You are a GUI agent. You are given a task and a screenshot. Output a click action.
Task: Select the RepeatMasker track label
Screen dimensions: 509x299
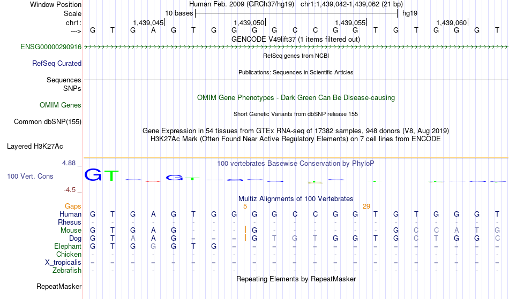(x=59, y=286)
